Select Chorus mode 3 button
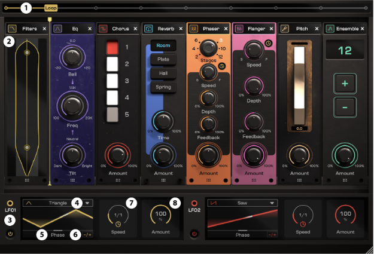The height and width of the screenshot is (254, 374). tap(112, 81)
